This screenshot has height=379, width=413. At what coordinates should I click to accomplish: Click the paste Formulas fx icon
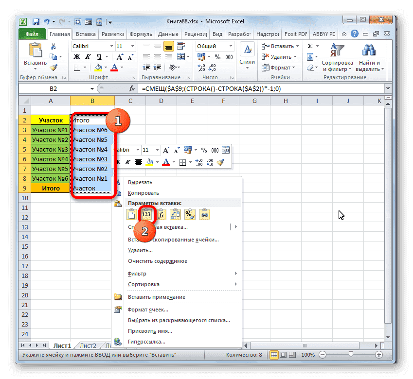click(x=161, y=214)
